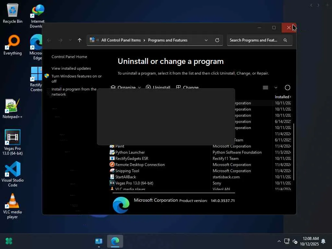This screenshot has height=249, width=332.
Task: Expand address bar path double chevron
Action: click(98, 40)
